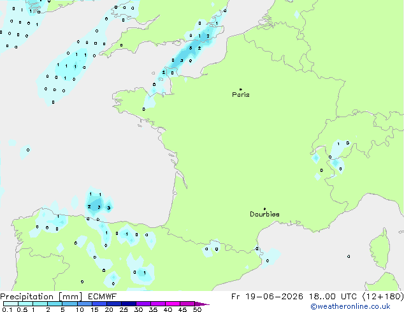The height and width of the screenshot is (312, 404).
Task: Click the 'Precipitation [mm]' title text
Action: coord(41,297)
